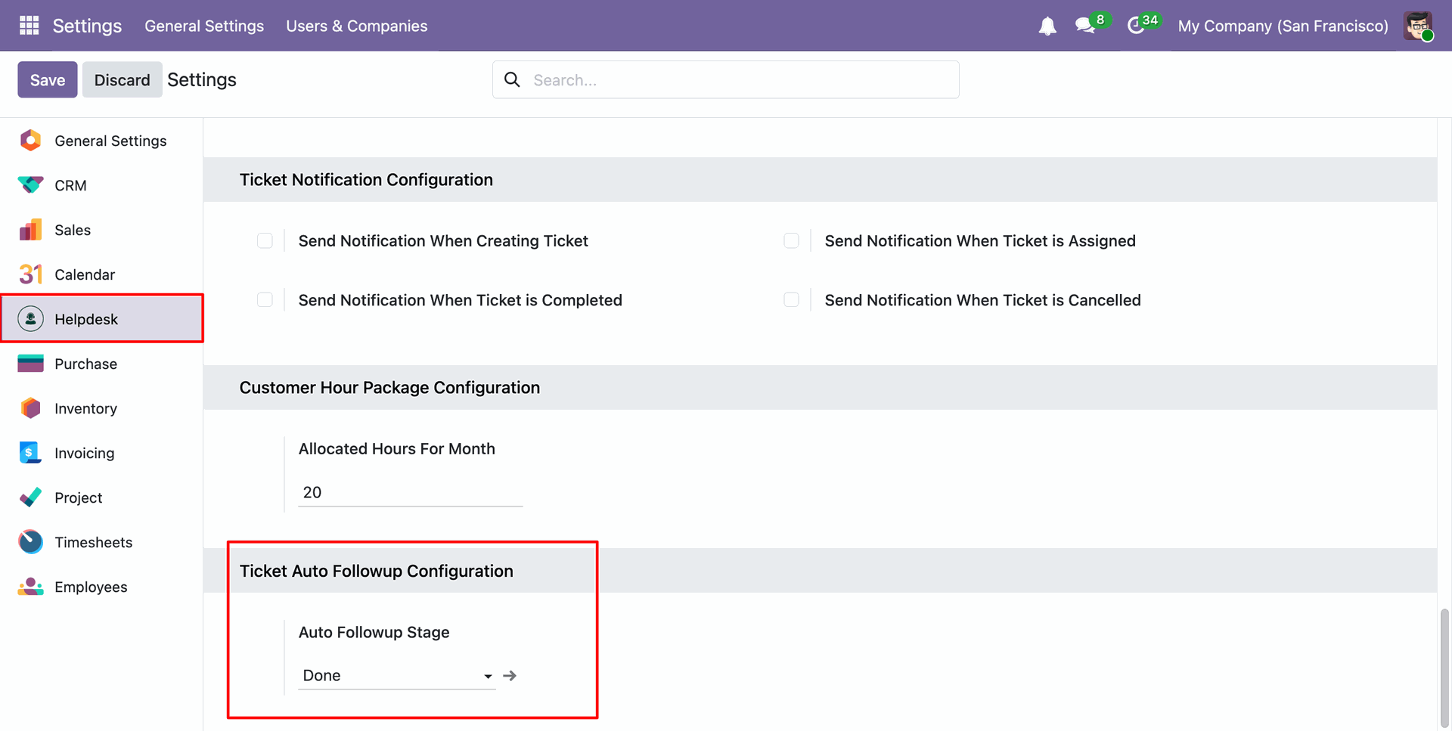Open the company switcher My Company (San Francisco)
This screenshot has height=731, width=1452.
(x=1283, y=26)
